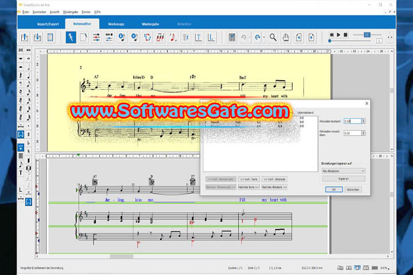The height and width of the screenshot is (275, 413).
Task: Click the note icon with blue X badge
Action: tap(134, 37)
